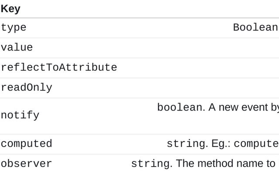Click the Key column header
Image resolution: width=279 pixels, height=174 pixels.
tap(10, 9)
